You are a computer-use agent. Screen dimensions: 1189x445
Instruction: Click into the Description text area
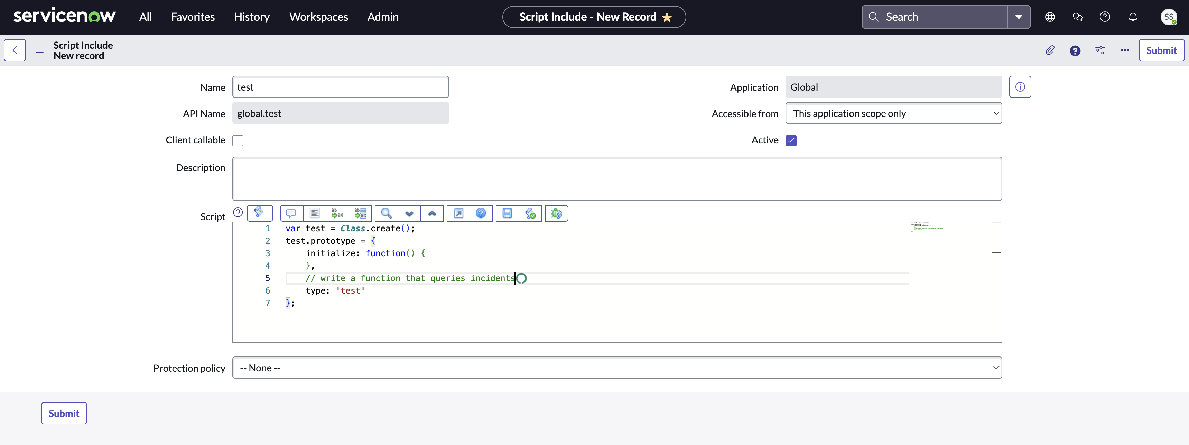point(617,179)
